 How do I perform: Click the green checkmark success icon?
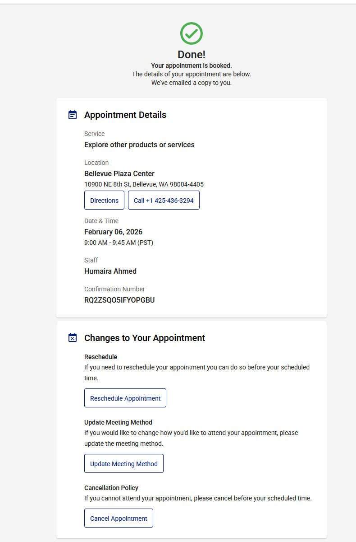pos(191,33)
